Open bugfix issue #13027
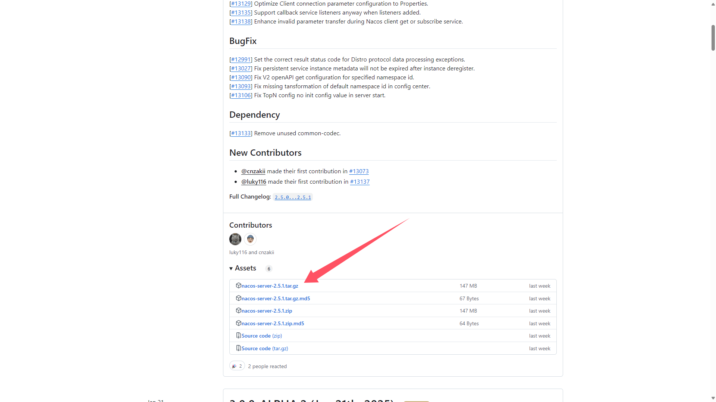This screenshot has height=402, width=716. [x=241, y=69]
